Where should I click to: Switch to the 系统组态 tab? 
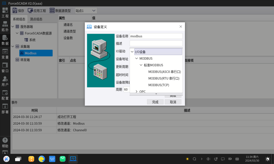coord(19,19)
